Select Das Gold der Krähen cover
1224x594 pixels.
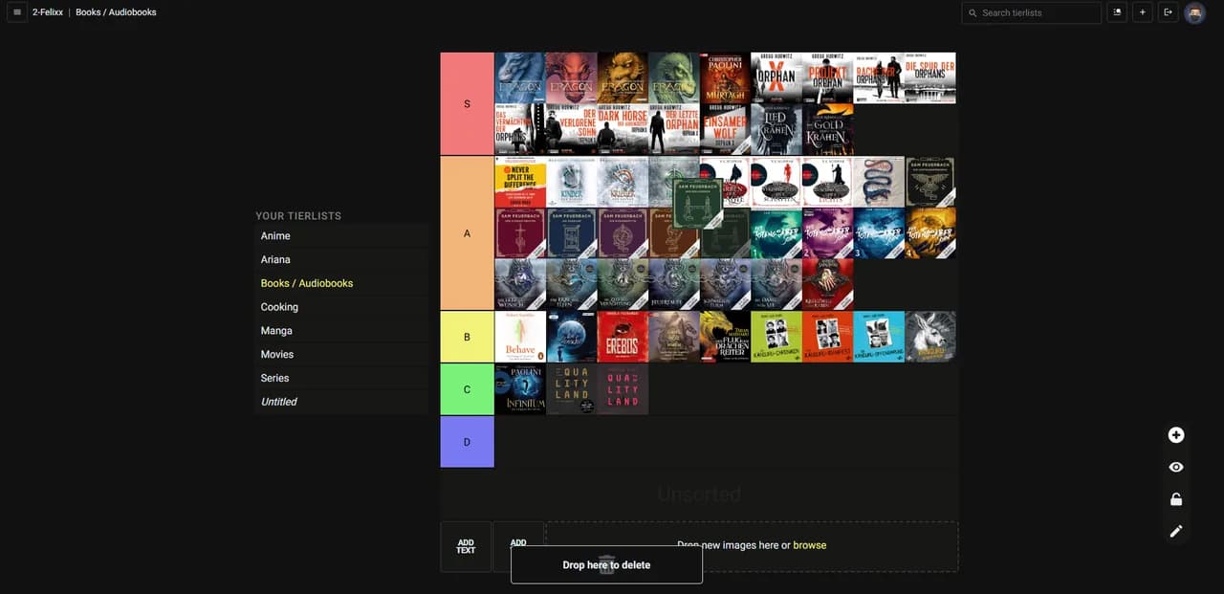827,129
